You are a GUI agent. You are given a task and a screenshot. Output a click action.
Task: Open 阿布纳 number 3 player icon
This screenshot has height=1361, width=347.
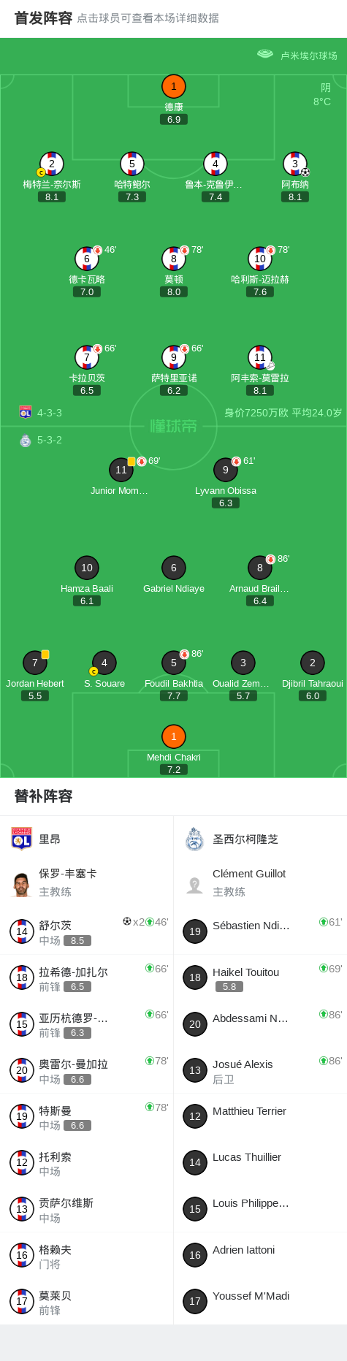tap(295, 164)
